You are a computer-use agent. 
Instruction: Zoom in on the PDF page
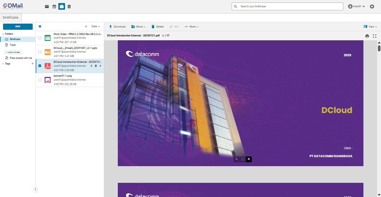[249, 159]
